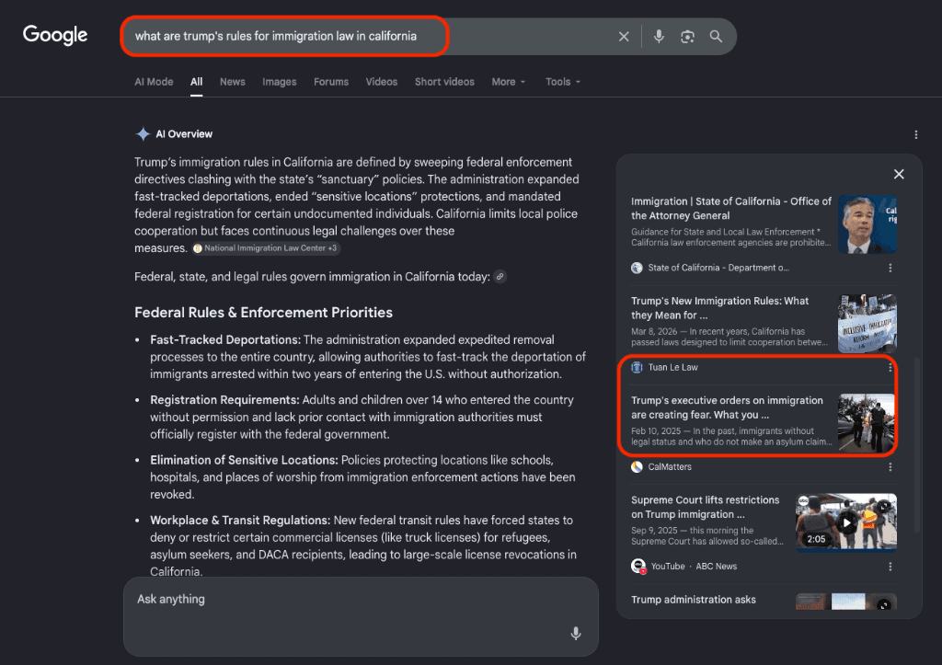Select the All results tab

197,82
